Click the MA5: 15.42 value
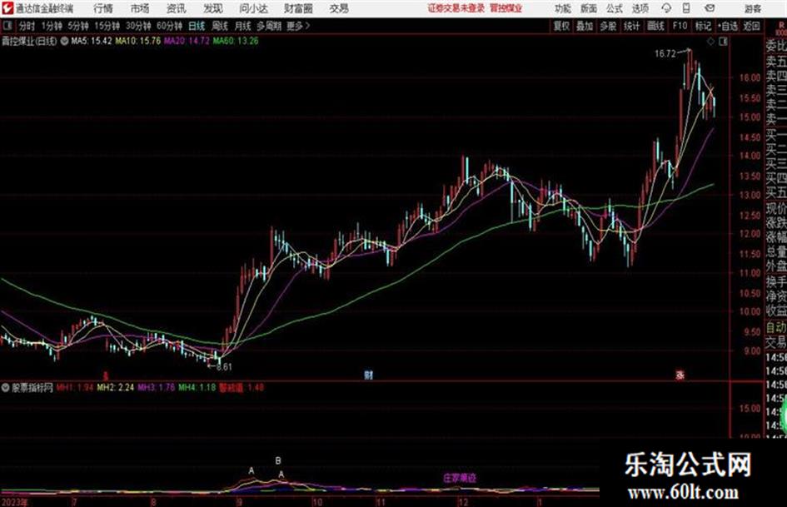Screen dimensions: 787x507 coord(92,41)
